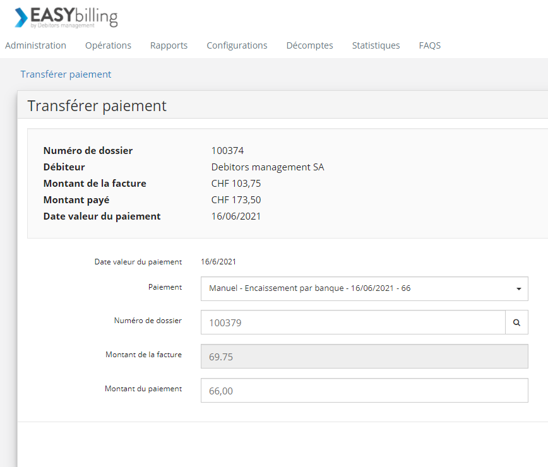The width and height of the screenshot is (548, 467).
Task: Open the FAQS menu item
Action: pyautogui.click(x=429, y=45)
